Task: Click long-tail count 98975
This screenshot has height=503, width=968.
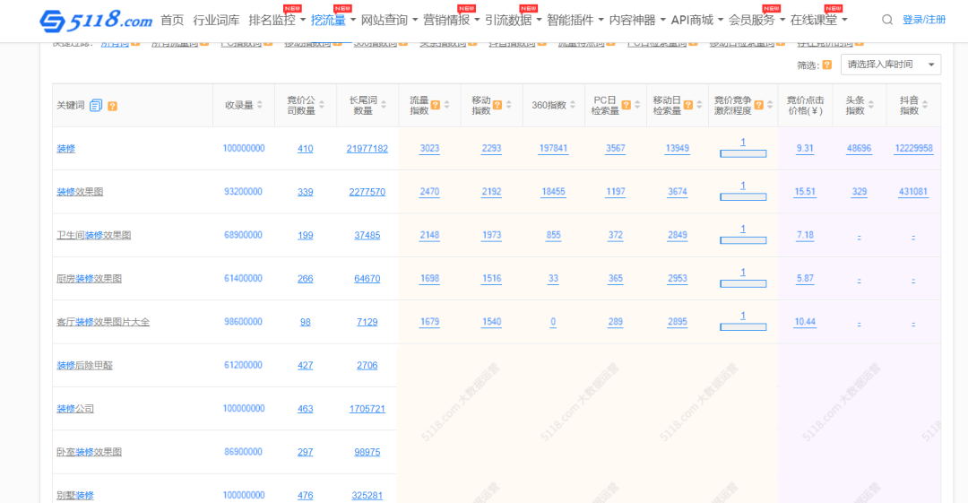Action: point(367,452)
